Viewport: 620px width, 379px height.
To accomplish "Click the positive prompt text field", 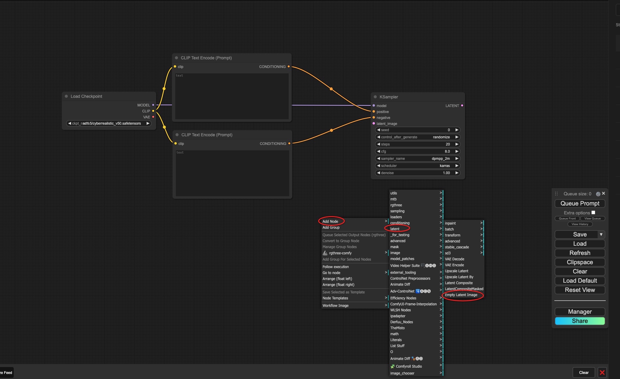I will pos(232,96).
